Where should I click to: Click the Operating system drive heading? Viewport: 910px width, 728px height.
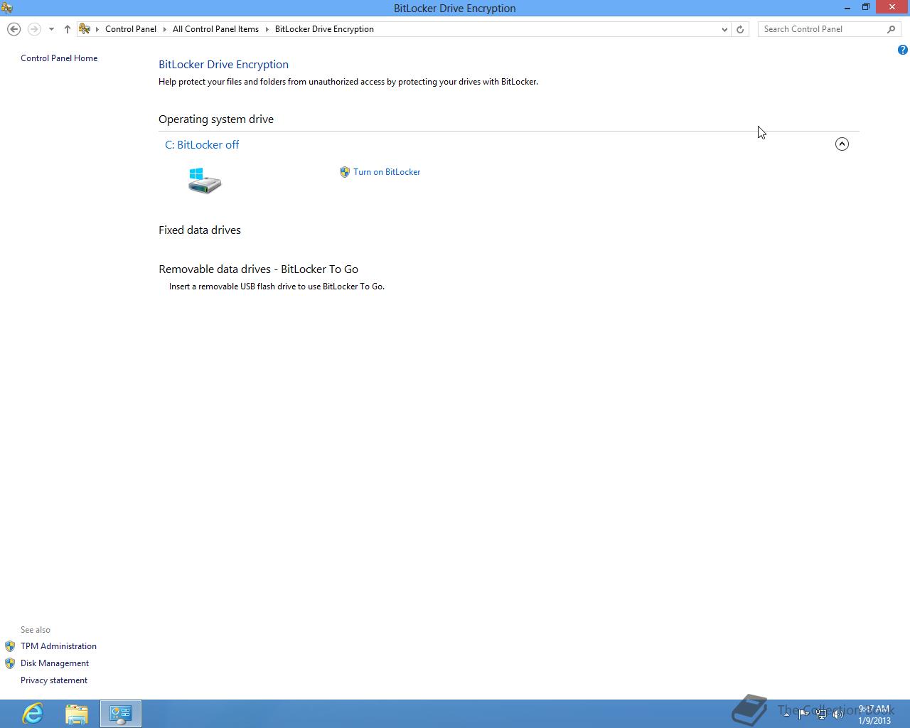(216, 119)
